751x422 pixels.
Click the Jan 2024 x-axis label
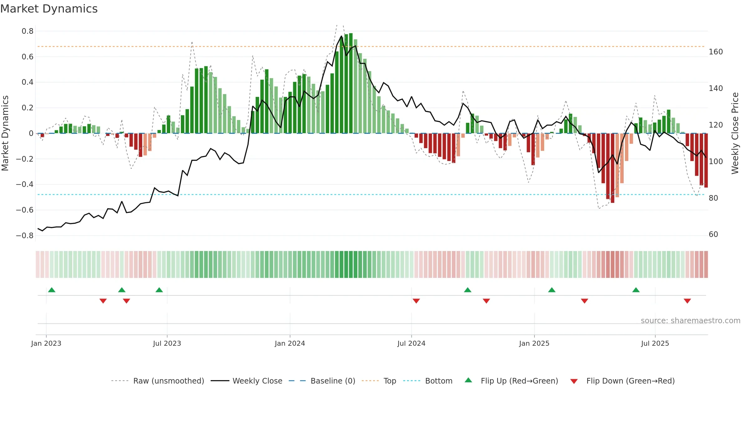[x=290, y=343]
